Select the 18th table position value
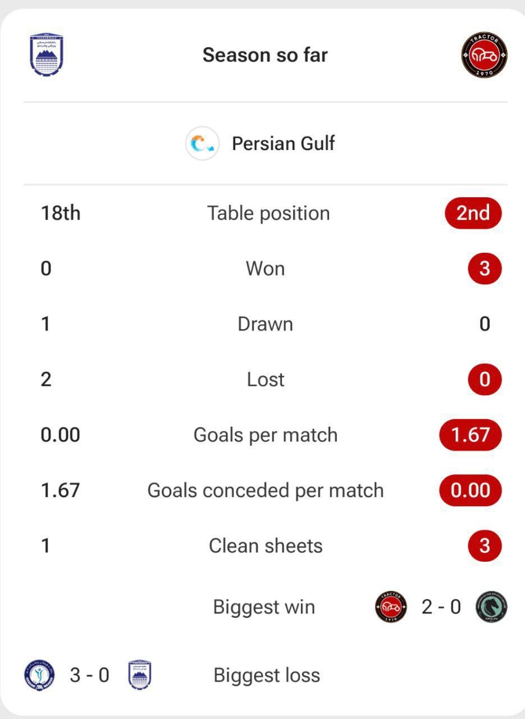This screenshot has height=719, width=525. 60,213
